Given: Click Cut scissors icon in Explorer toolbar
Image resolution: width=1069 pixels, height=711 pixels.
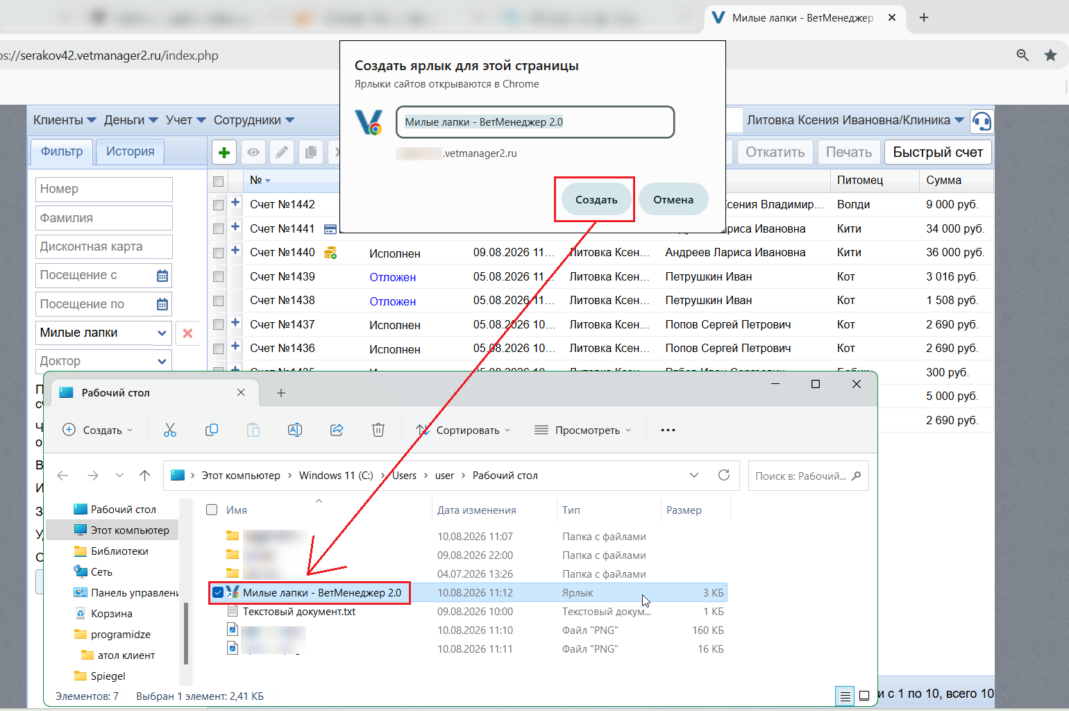Looking at the screenshot, I should [x=170, y=430].
